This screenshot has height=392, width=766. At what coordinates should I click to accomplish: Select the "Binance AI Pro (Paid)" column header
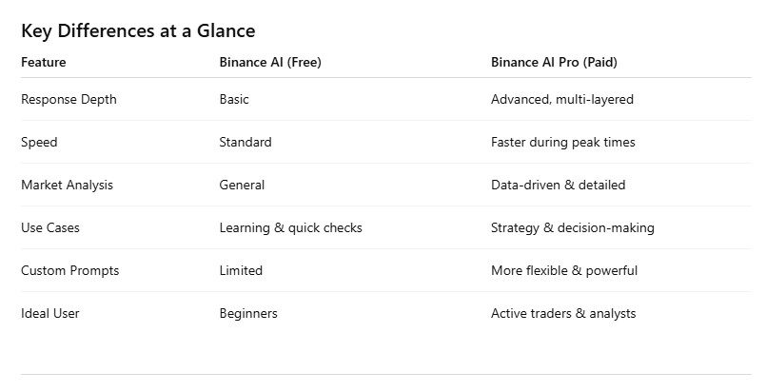pos(555,63)
